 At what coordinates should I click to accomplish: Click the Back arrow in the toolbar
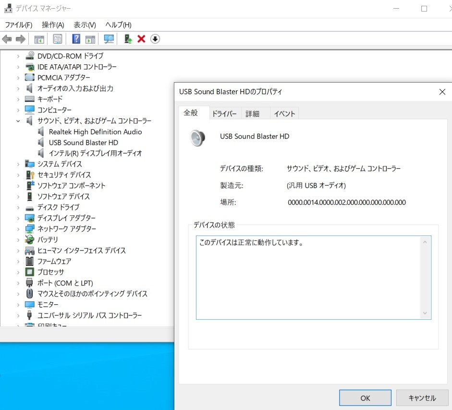7,39
